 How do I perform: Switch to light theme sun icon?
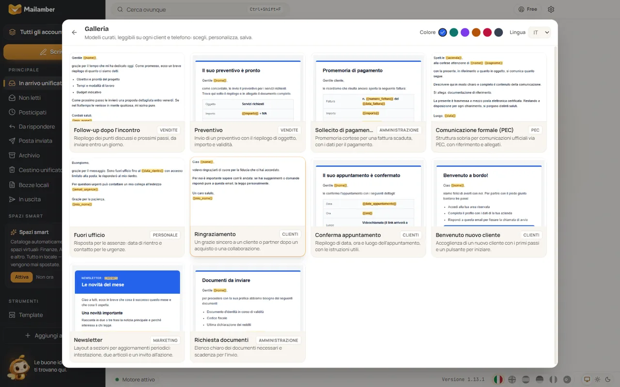tap(598, 379)
